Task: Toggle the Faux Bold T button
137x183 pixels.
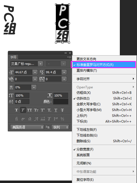Action: 16,110
